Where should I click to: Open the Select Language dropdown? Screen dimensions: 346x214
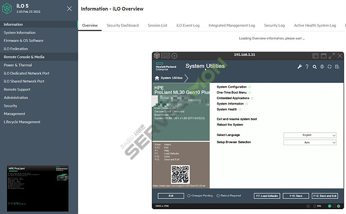310,135
